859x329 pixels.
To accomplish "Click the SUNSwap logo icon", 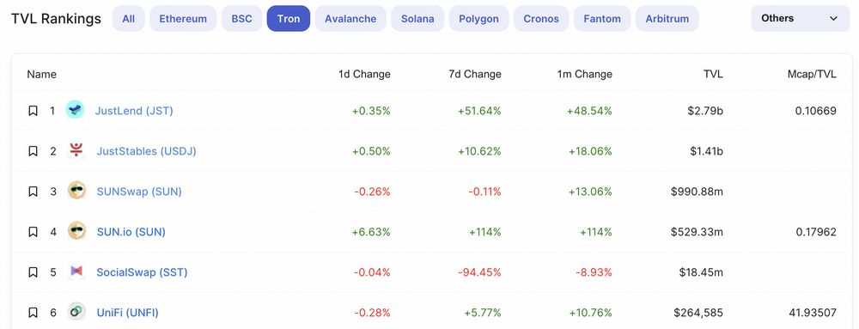I will (76, 191).
